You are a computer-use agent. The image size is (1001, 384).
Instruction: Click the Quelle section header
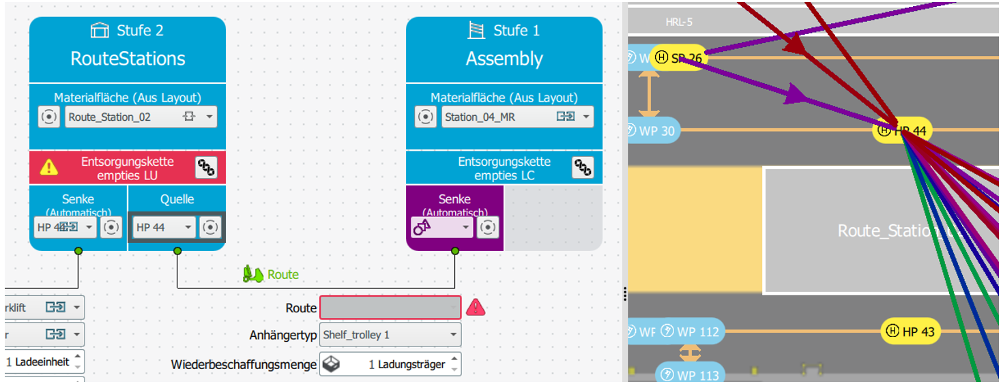(177, 199)
